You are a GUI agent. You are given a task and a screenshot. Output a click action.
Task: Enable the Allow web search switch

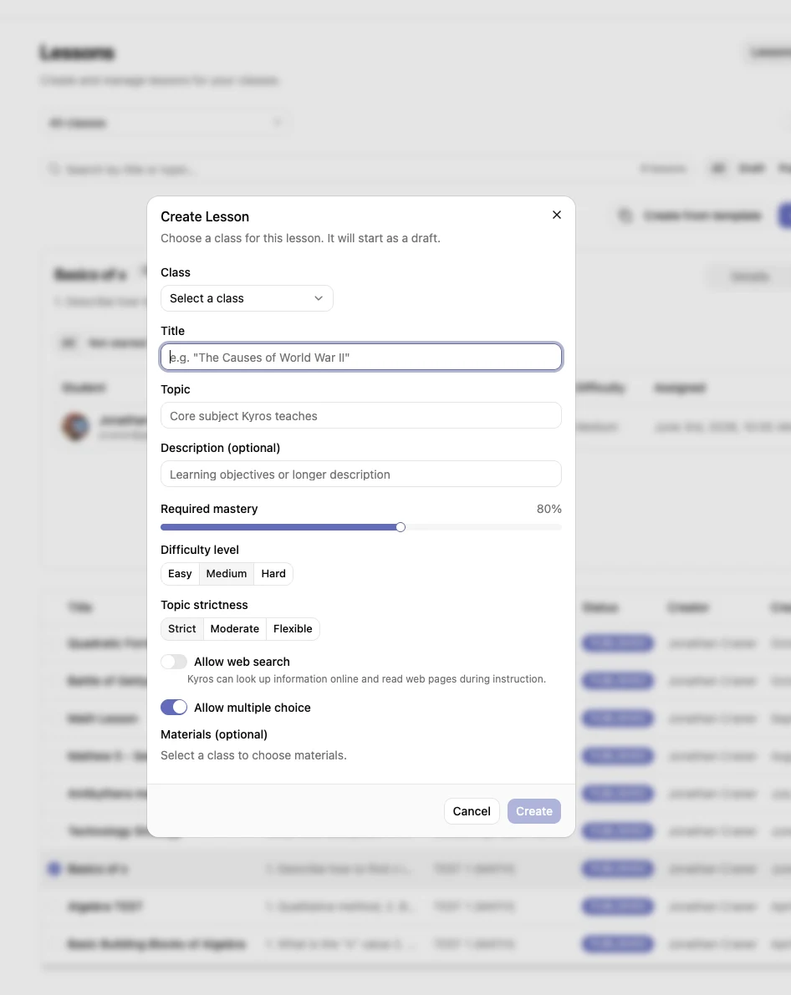pyautogui.click(x=173, y=662)
